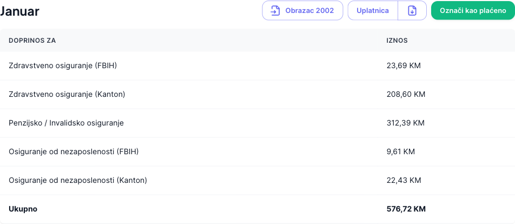Select the Zdravstveno osiguranje (FBIH) row
The height and width of the screenshot is (224, 515).
click(x=63, y=65)
